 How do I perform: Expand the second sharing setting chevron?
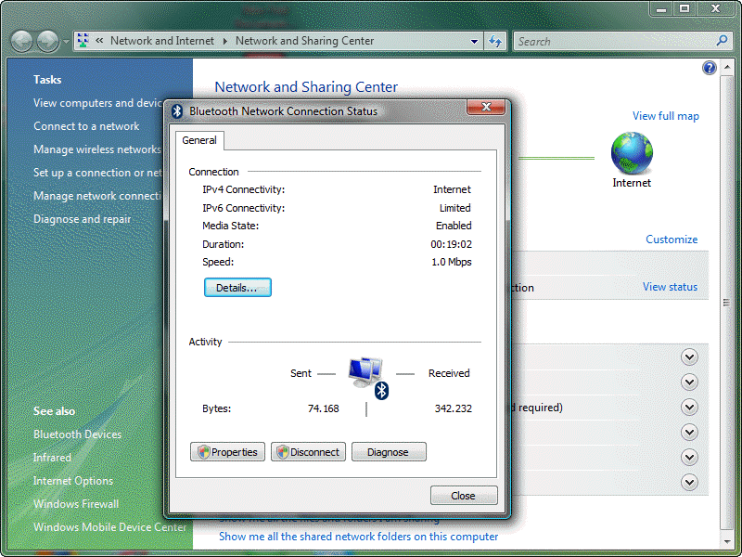[689, 382]
